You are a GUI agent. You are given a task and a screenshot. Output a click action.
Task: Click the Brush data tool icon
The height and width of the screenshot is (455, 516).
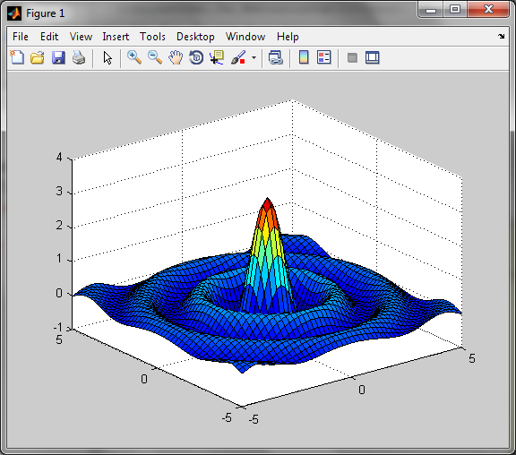click(238, 57)
